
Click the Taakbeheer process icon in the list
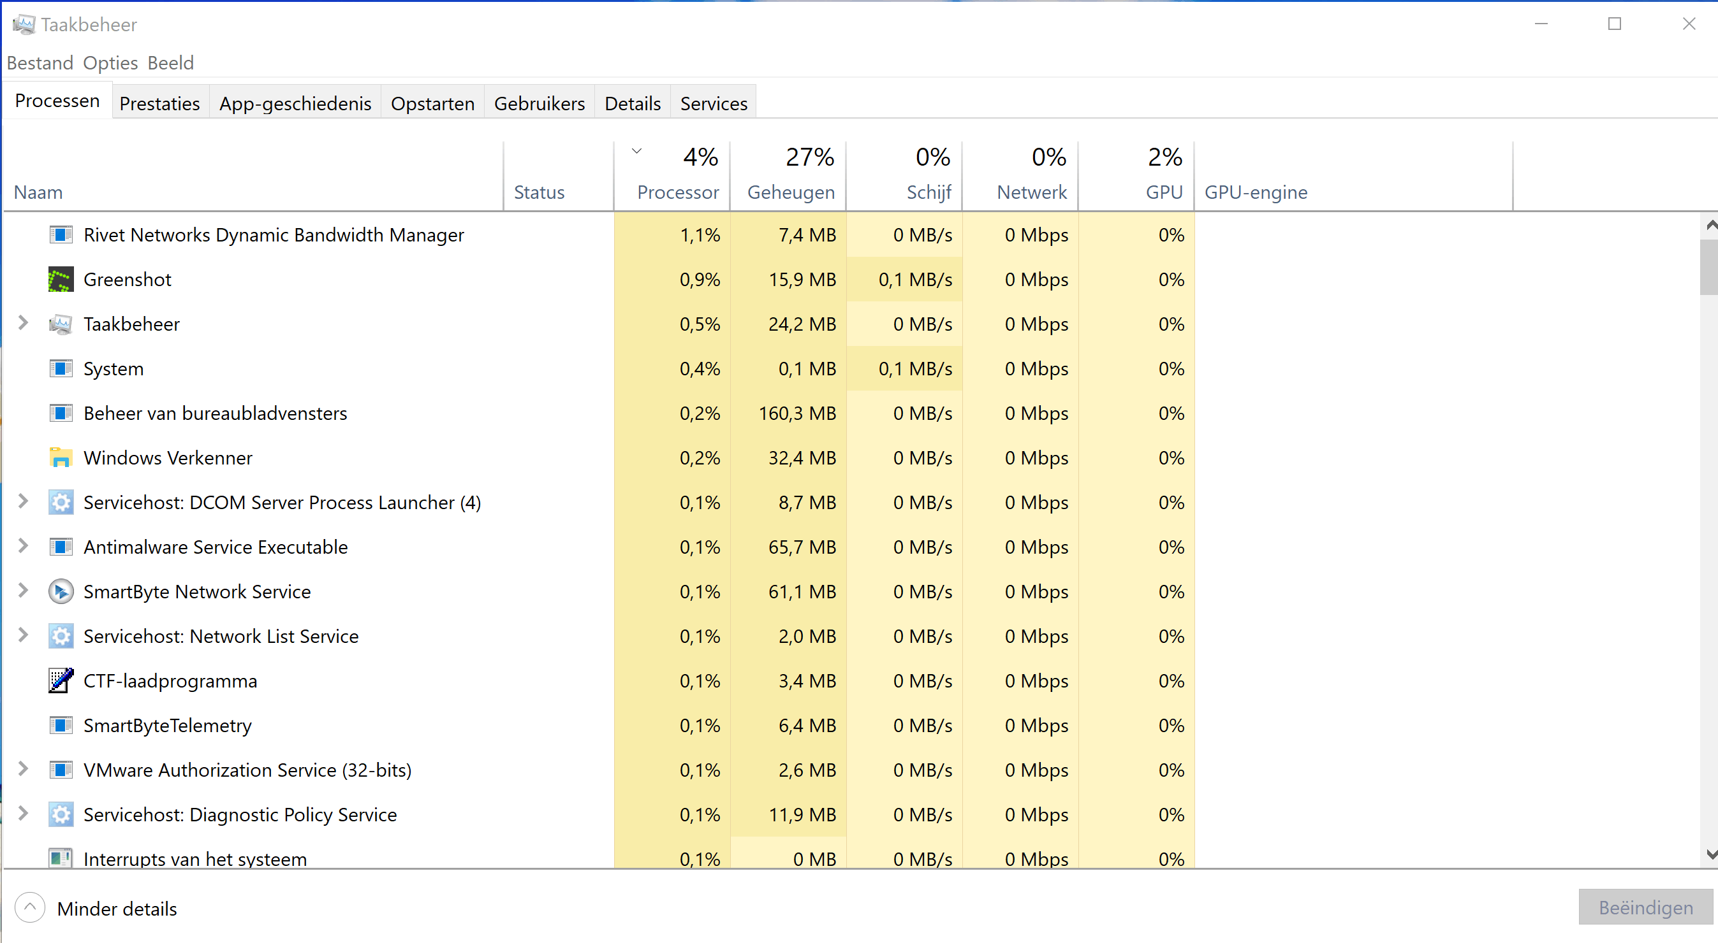61,324
